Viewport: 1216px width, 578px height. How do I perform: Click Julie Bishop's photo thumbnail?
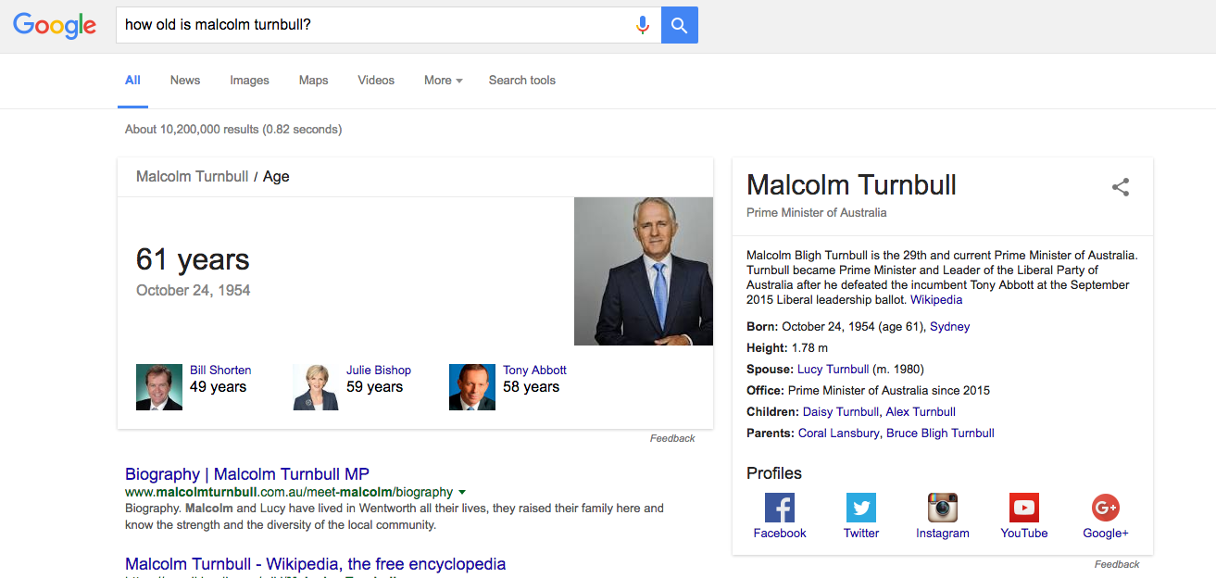316,387
